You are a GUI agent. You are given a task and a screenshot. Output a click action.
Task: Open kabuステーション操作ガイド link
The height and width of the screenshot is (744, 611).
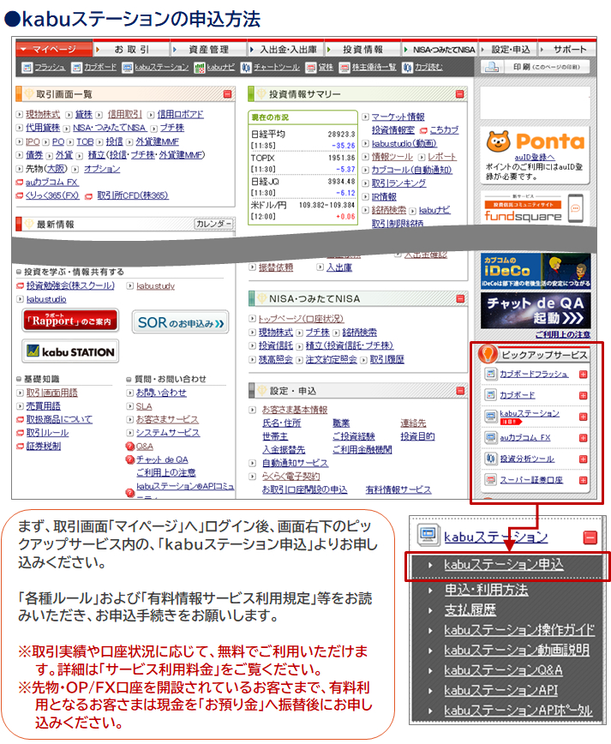tap(519, 630)
